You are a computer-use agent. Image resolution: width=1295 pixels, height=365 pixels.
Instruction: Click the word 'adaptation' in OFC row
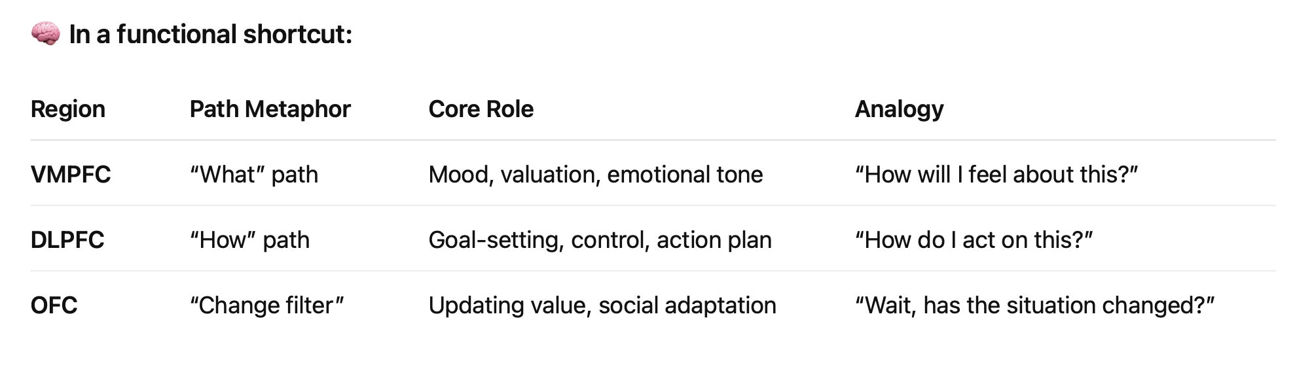click(x=720, y=305)
